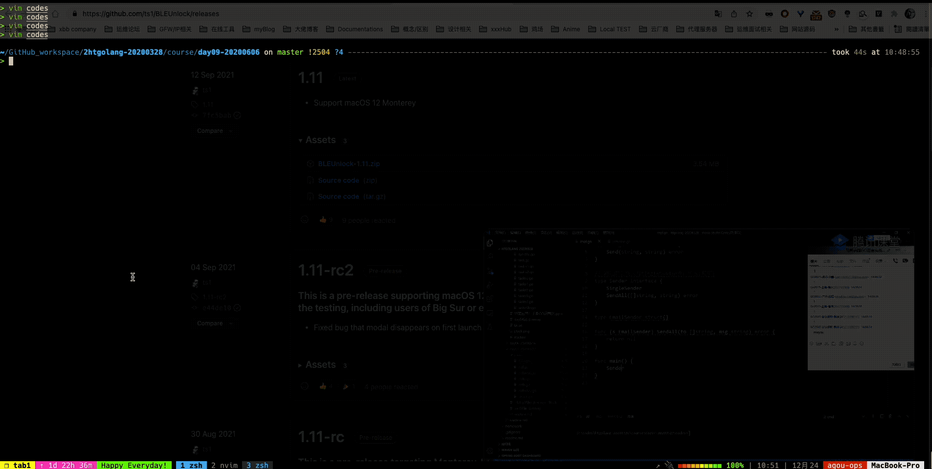The width and height of the screenshot is (932, 469).
Task: Add a reaction with the 1.11-rc2 release smiley
Action: [x=305, y=386]
